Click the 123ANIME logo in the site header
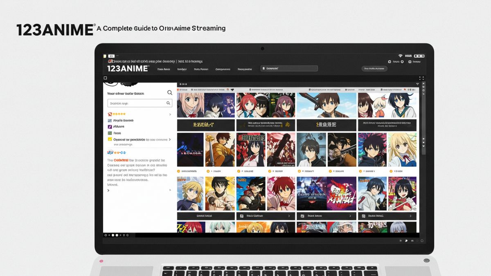Image resolution: width=491 pixels, height=276 pixels. pos(128,69)
